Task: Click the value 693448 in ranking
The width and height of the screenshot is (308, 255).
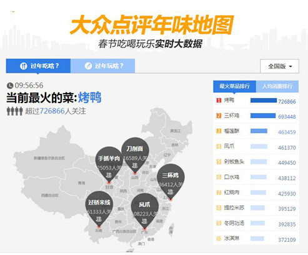Action: pyautogui.click(x=287, y=117)
